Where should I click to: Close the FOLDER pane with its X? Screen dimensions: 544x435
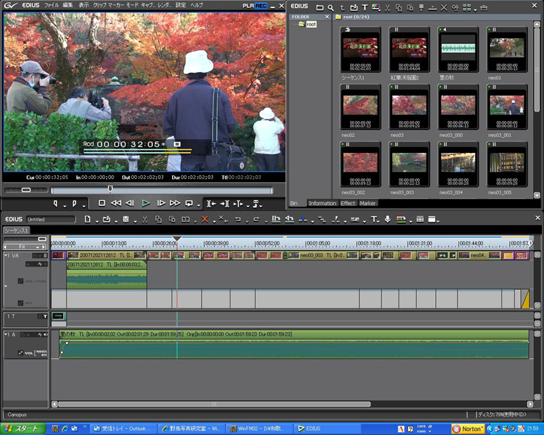point(327,16)
